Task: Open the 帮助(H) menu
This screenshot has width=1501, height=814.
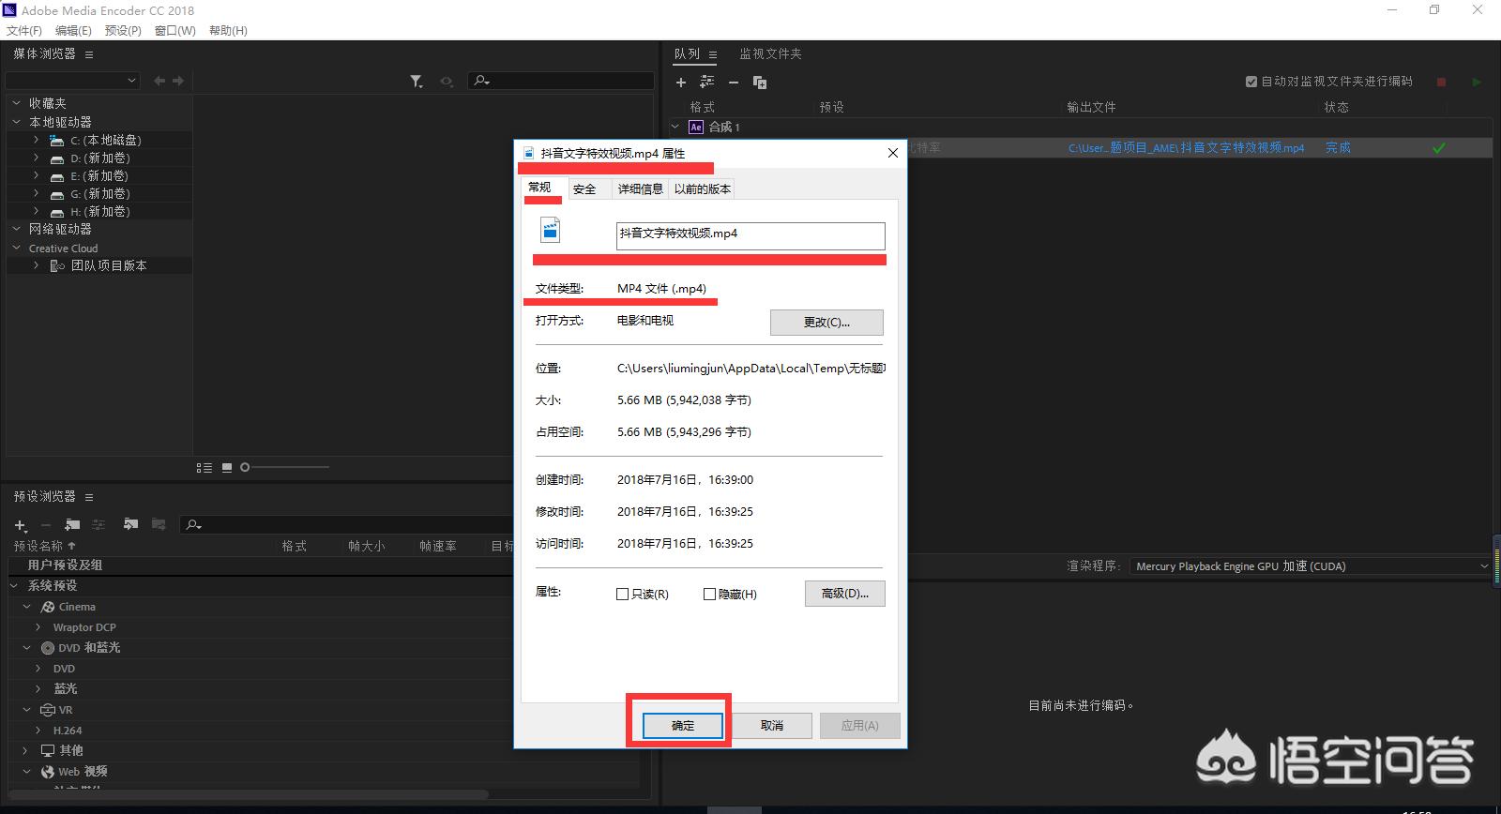Action: (228, 30)
